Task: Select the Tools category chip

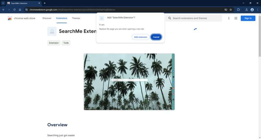Action: (66, 43)
